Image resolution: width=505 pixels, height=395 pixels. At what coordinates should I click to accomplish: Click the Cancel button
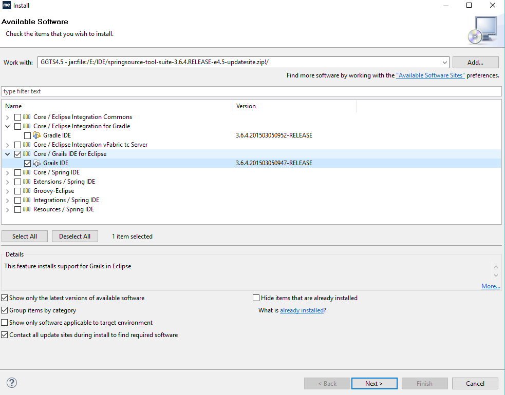(475, 383)
